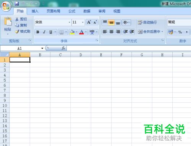The height and width of the screenshot is (146, 191).
Task: Align text right
Action: tap(118, 32)
